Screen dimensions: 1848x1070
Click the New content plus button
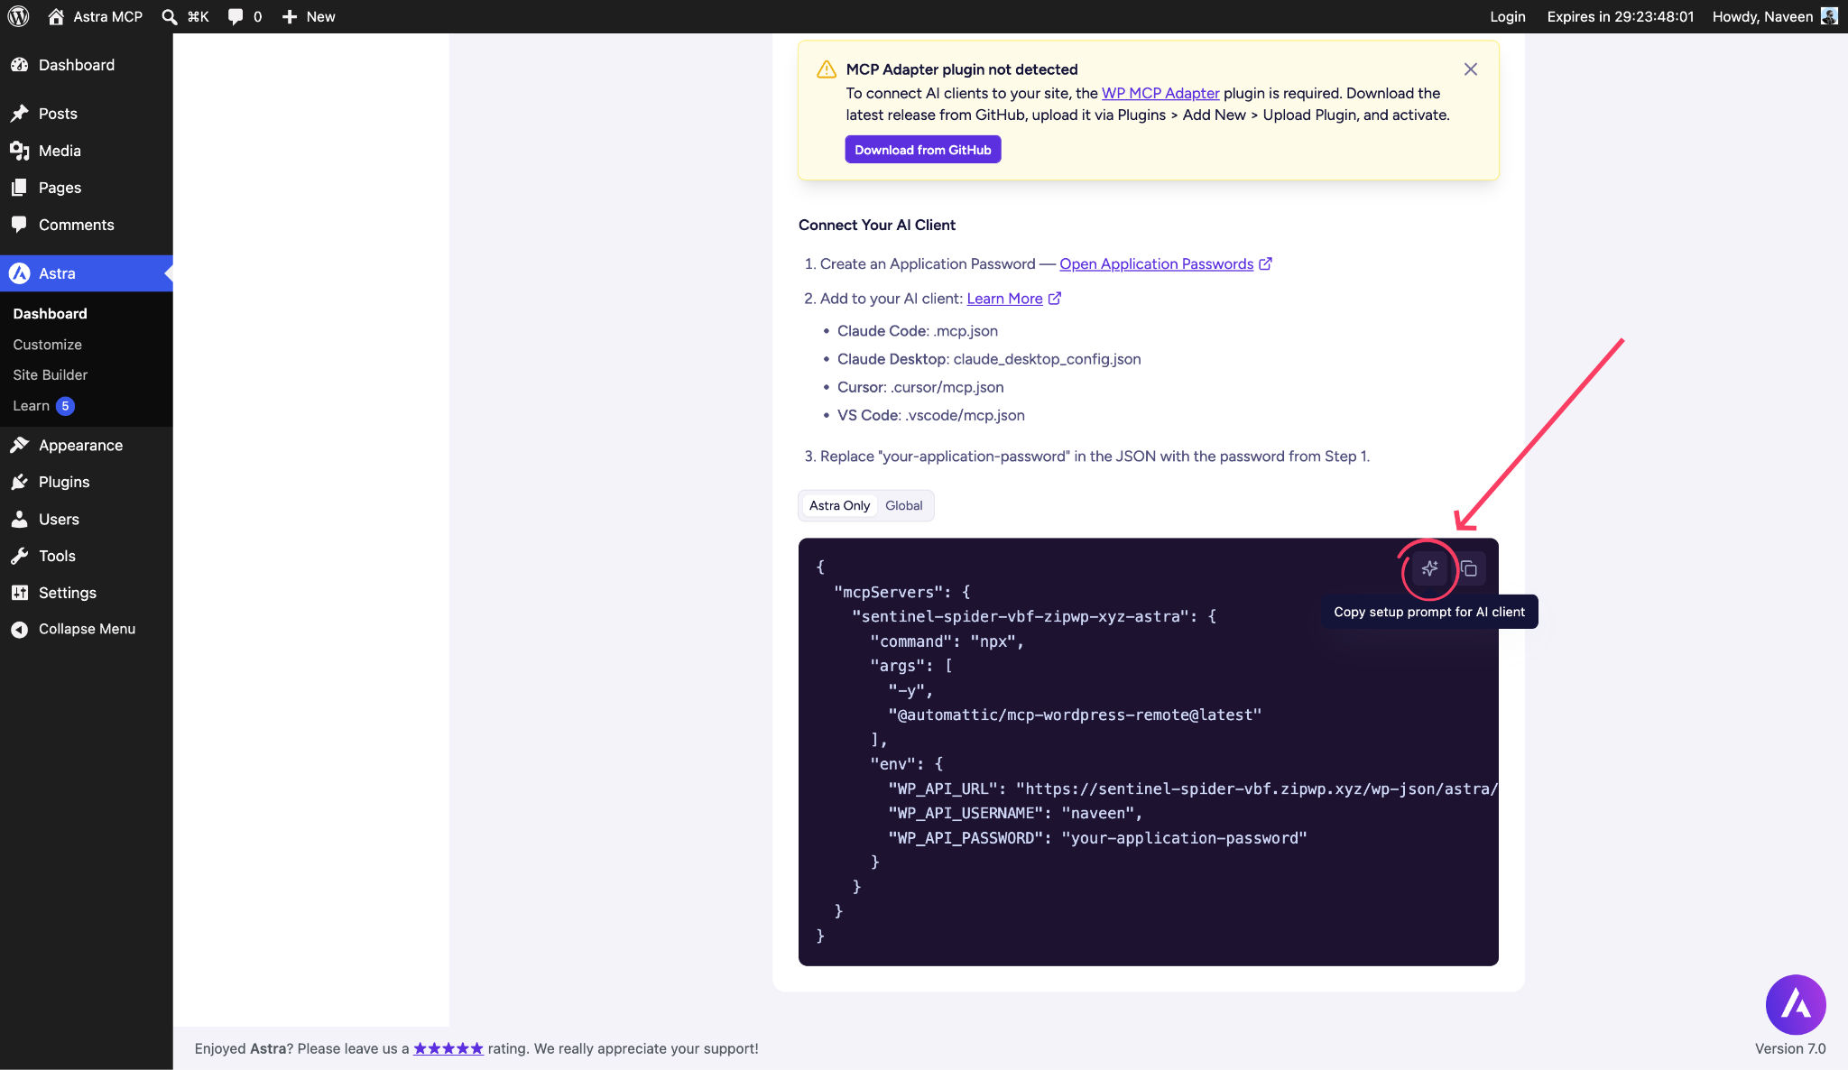point(308,16)
